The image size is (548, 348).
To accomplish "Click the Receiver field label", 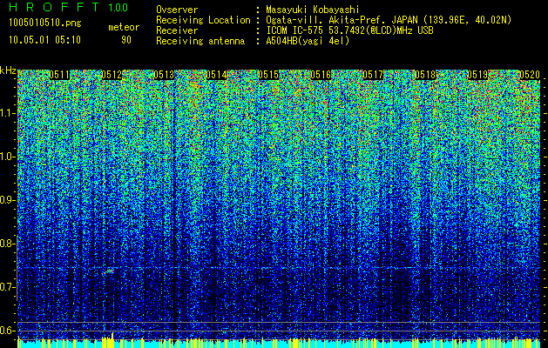I will tap(177, 30).
